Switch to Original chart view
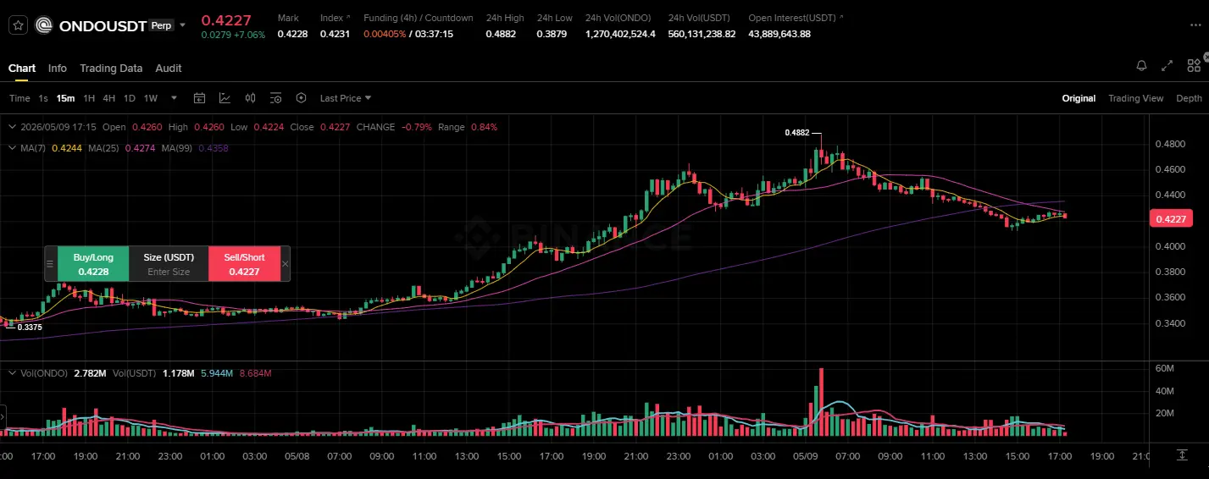Viewport: 1209px width, 479px height. tap(1079, 98)
